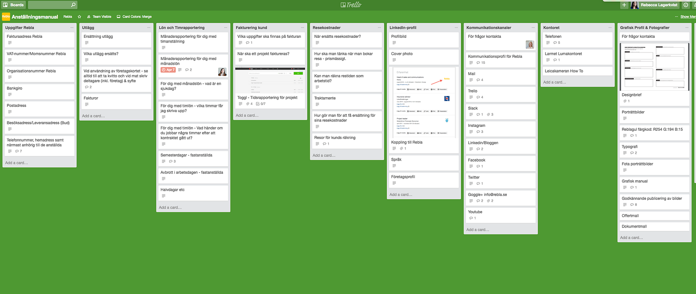
Task: Open Rebecca Lagerkvist profile menu
Action: coord(654,5)
